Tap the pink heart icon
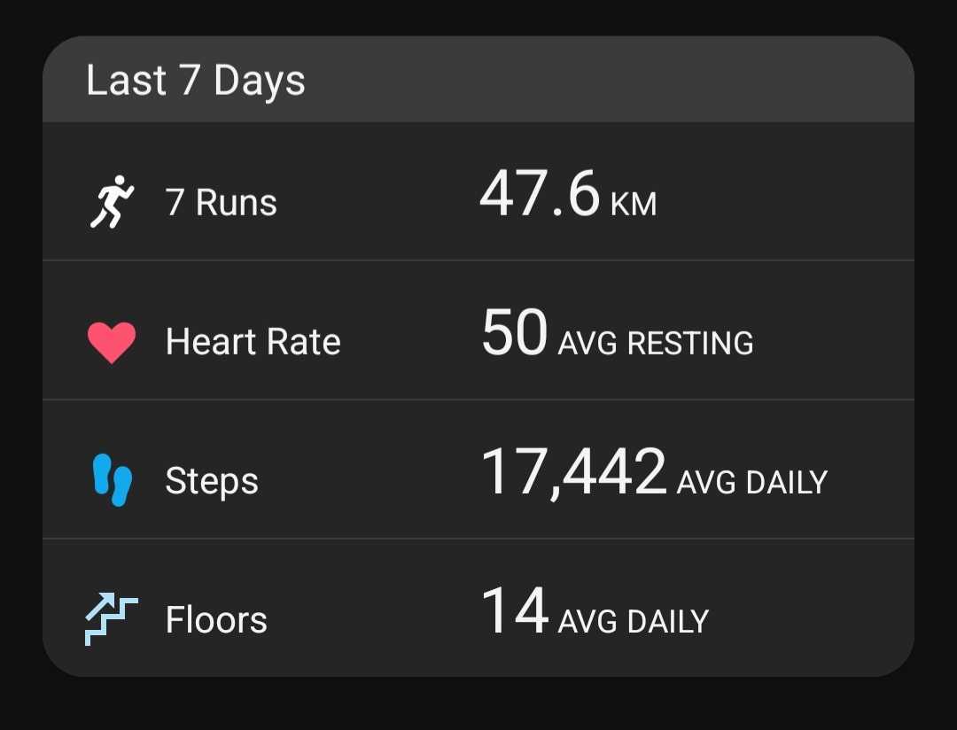Image resolution: width=957 pixels, height=730 pixels. click(x=112, y=343)
